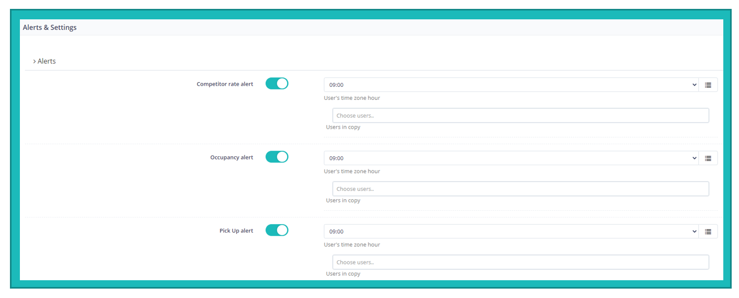Click time zone hour text under Competitor rate

352,98
